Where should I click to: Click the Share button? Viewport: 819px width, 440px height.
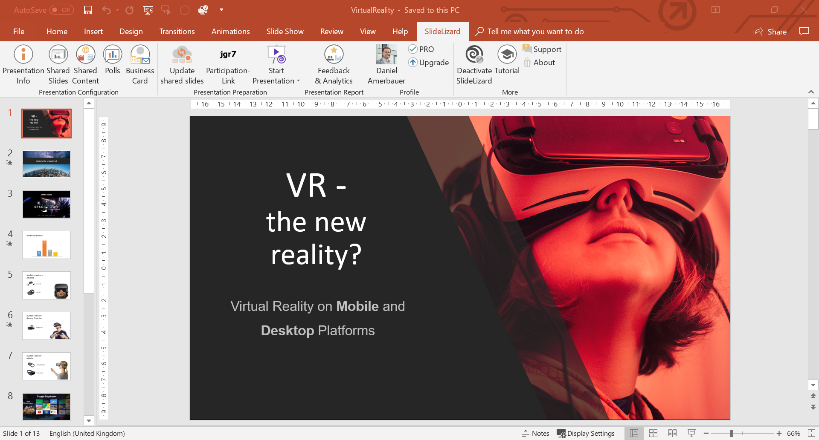pyautogui.click(x=770, y=32)
